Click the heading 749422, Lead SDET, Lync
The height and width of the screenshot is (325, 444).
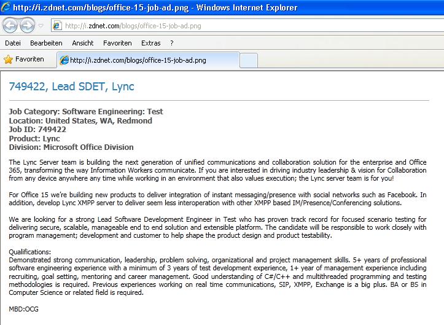(71, 87)
